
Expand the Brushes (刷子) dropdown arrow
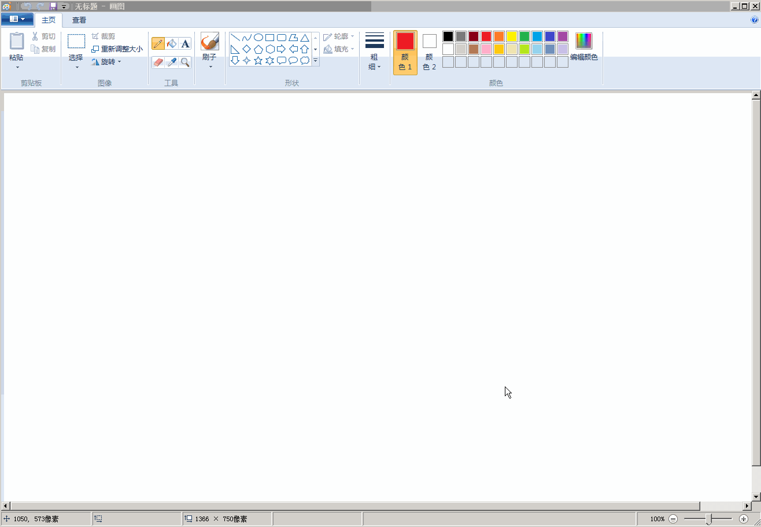tap(210, 67)
